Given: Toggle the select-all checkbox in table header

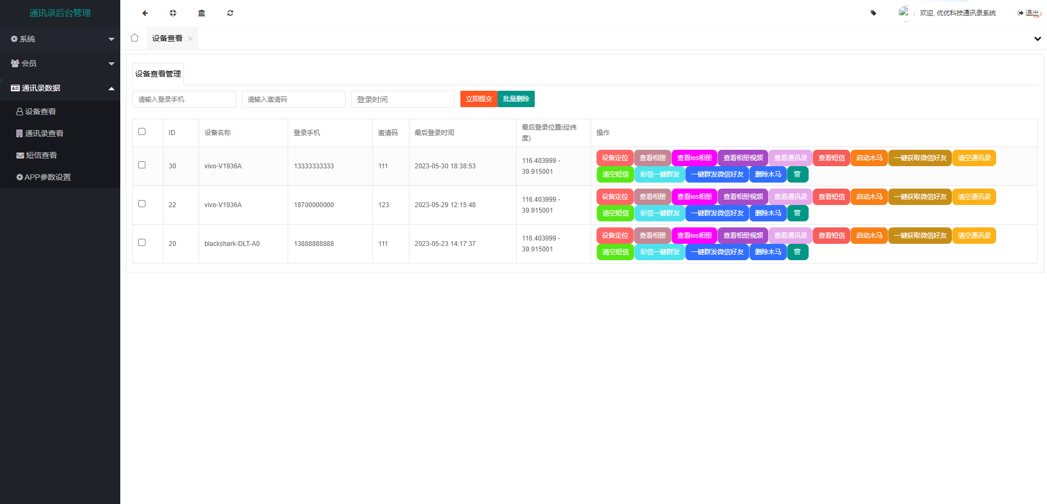Looking at the screenshot, I should coord(142,132).
